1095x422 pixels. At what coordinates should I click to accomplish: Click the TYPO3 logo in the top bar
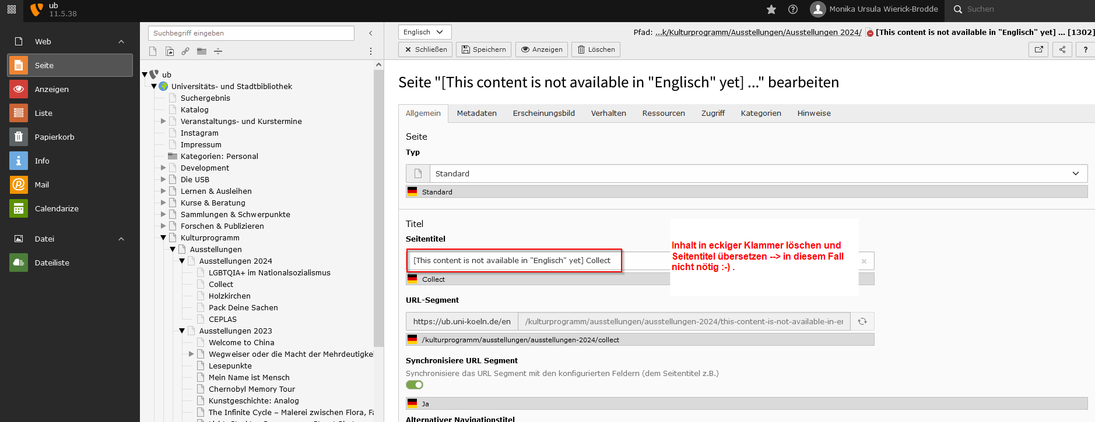pos(36,9)
